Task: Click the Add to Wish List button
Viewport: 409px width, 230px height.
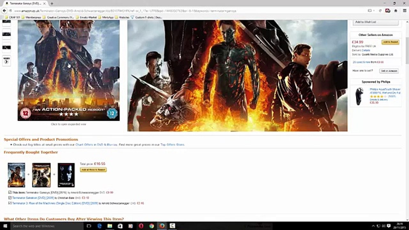Action: (376, 22)
